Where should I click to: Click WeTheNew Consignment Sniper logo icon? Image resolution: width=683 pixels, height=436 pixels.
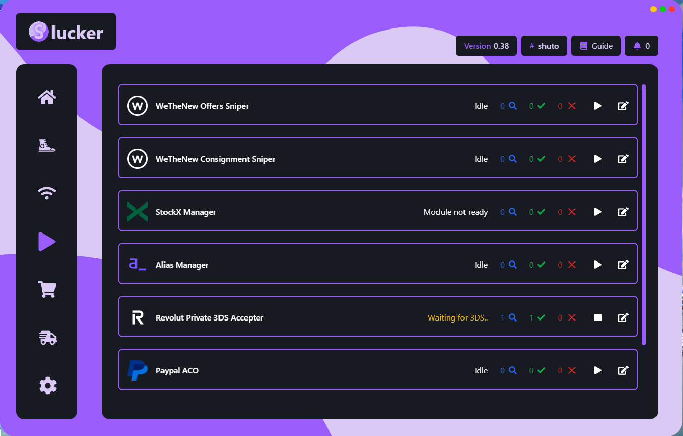(x=138, y=159)
